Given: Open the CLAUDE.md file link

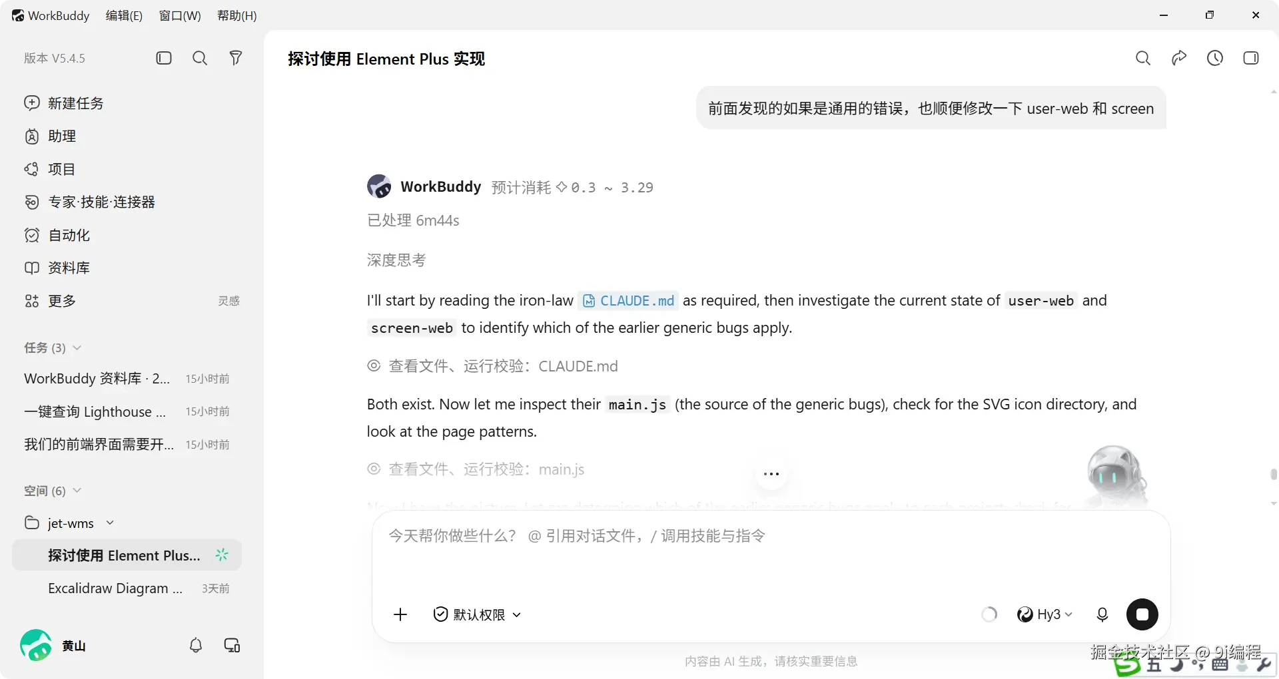Looking at the screenshot, I should tap(628, 301).
